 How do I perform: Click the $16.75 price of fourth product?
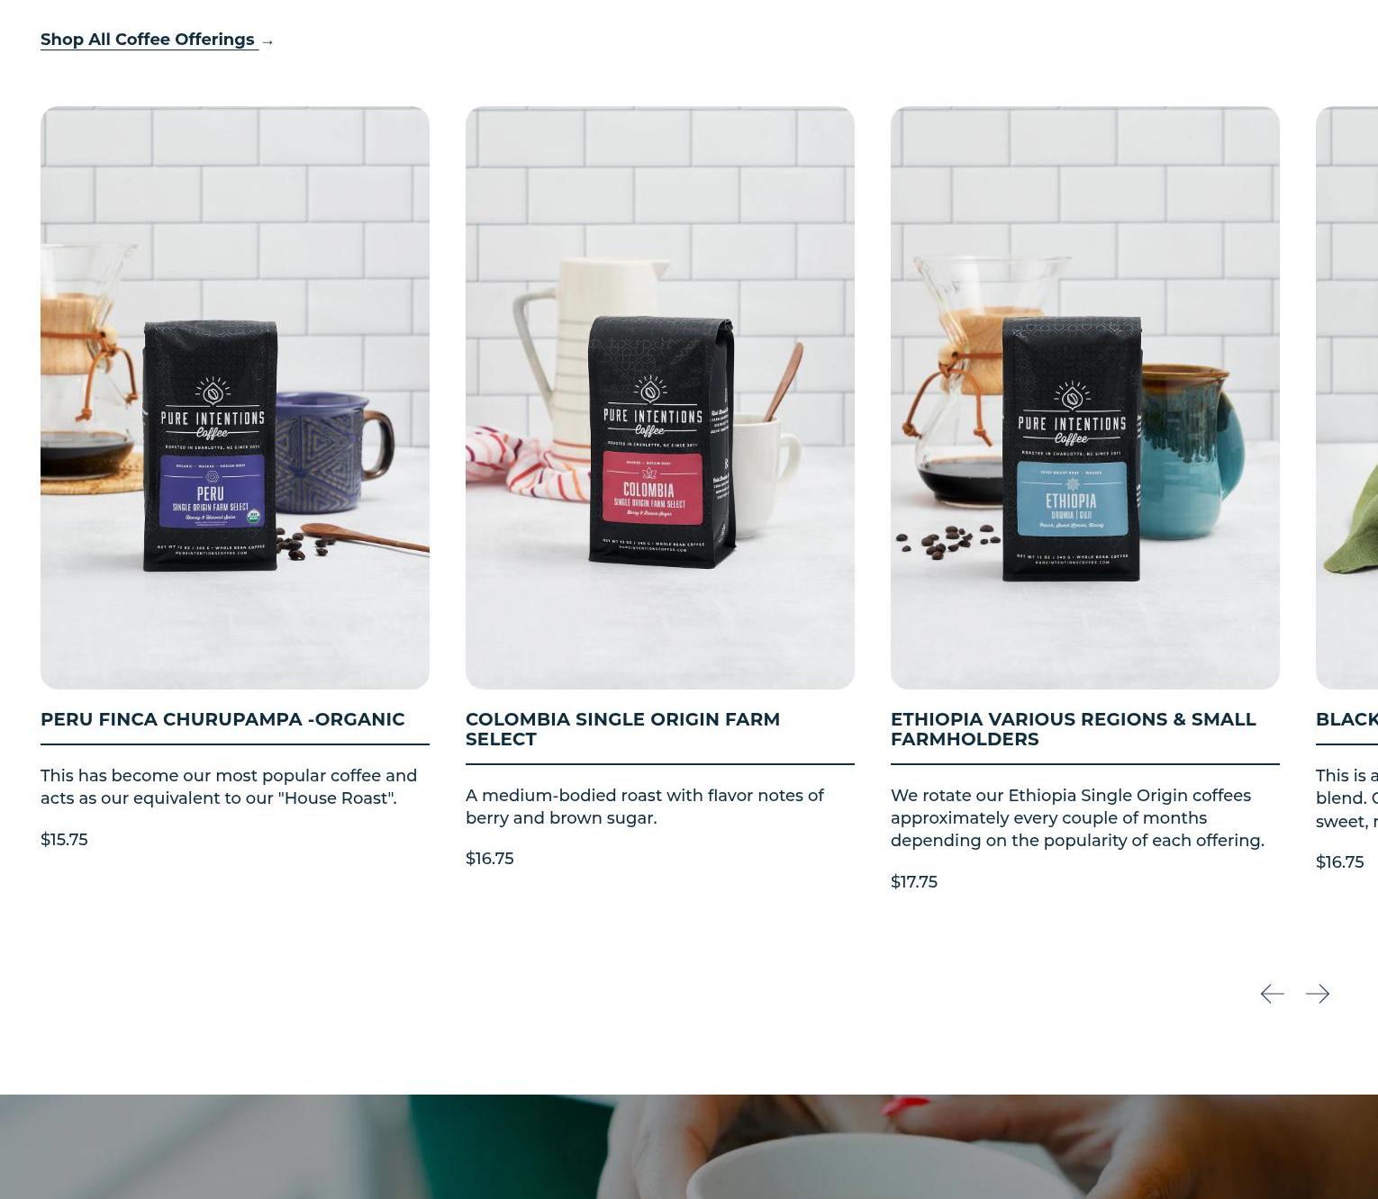(1340, 862)
